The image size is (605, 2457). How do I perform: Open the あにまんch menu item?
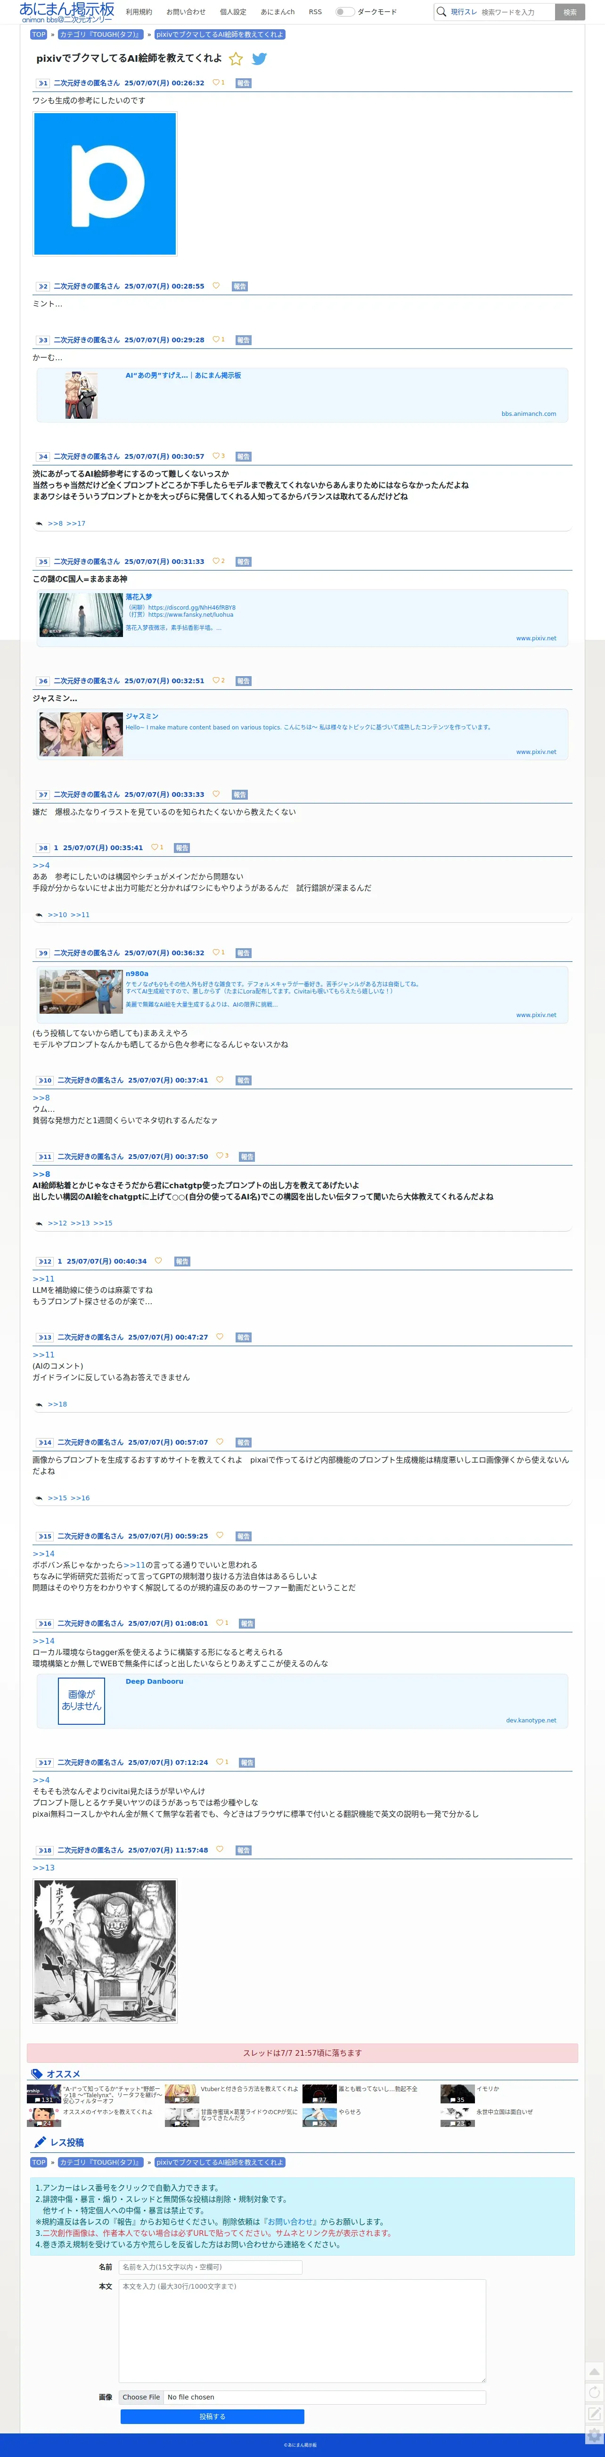point(277,12)
